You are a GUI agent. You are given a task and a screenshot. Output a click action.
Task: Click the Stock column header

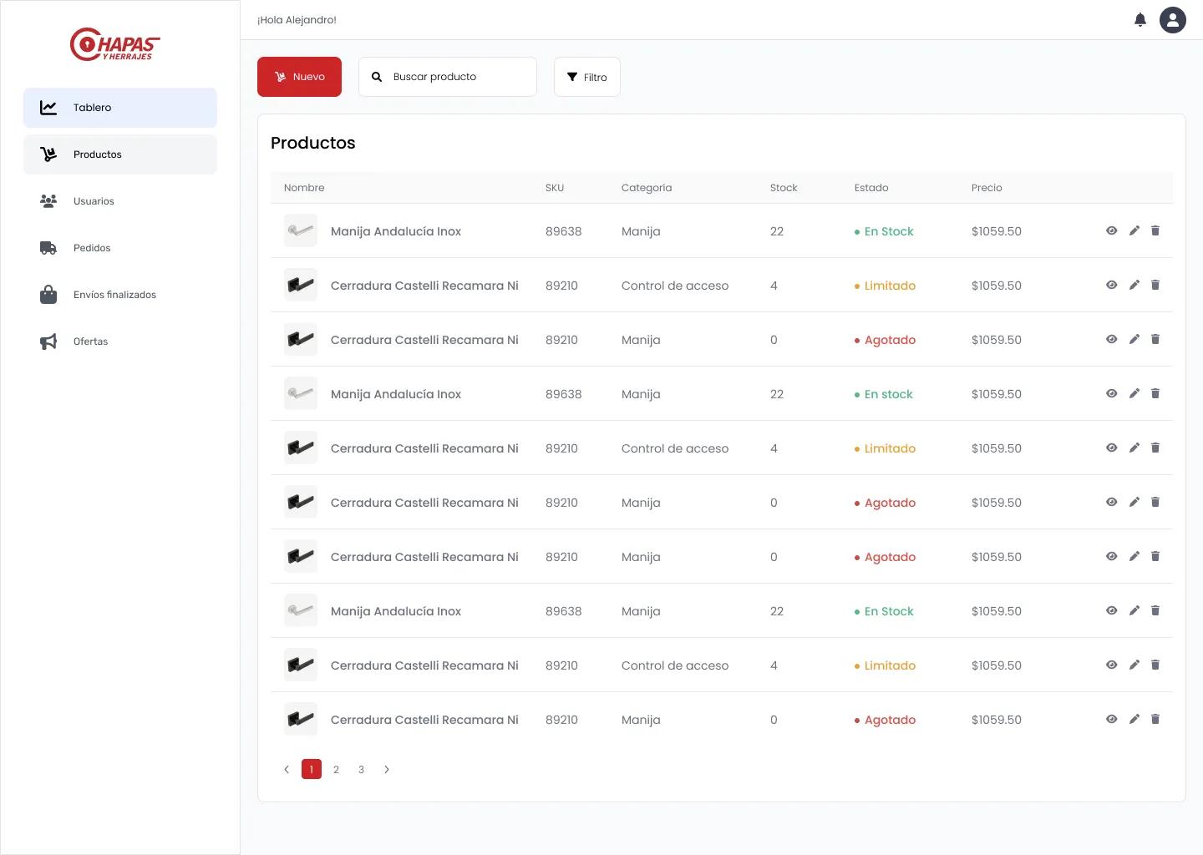pos(784,188)
